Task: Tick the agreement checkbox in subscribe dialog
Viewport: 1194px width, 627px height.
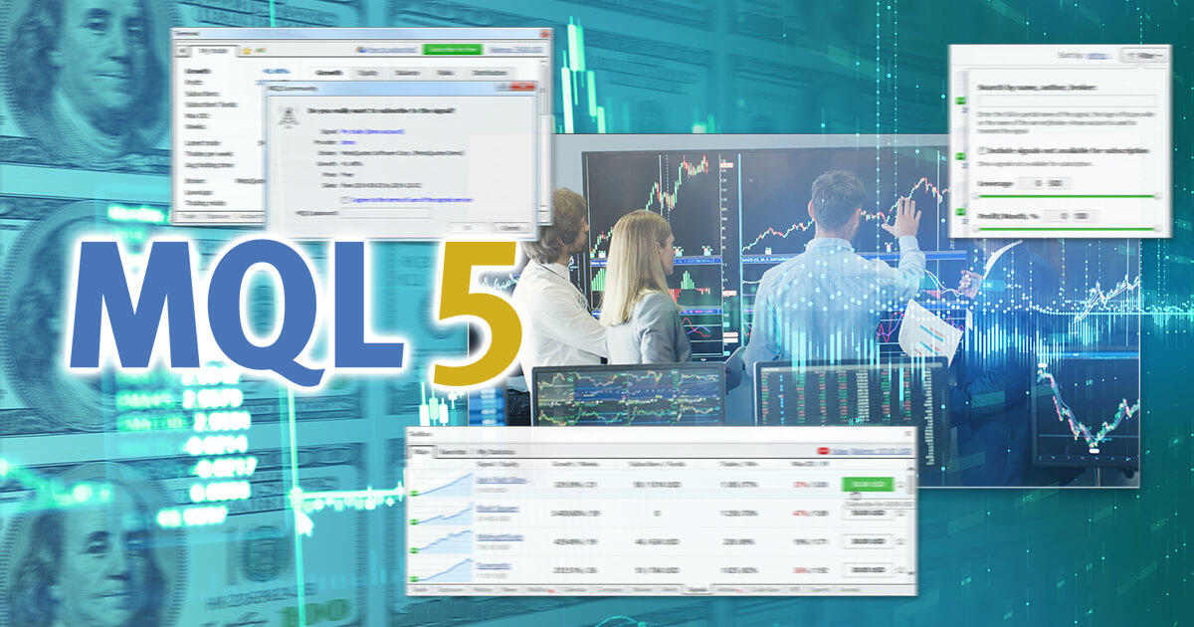Action: pyautogui.click(x=344, y=200)
